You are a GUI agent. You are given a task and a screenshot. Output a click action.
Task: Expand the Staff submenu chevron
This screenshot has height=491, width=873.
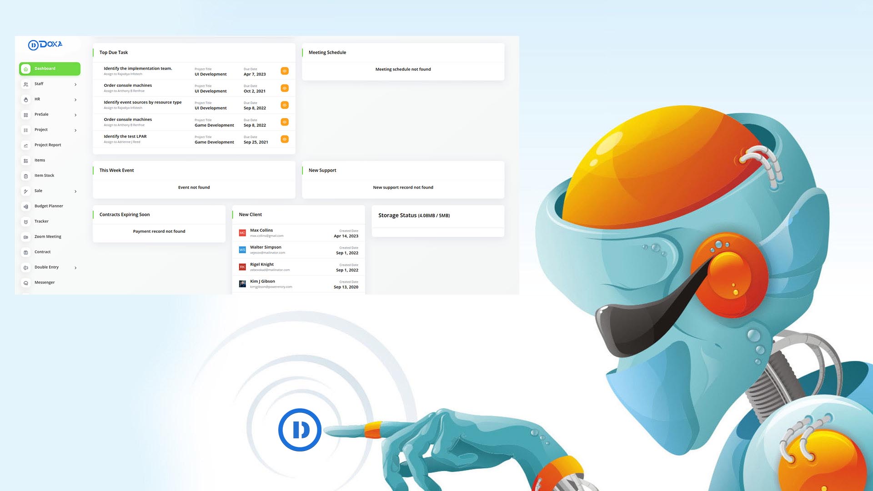(x=75, y=85)
